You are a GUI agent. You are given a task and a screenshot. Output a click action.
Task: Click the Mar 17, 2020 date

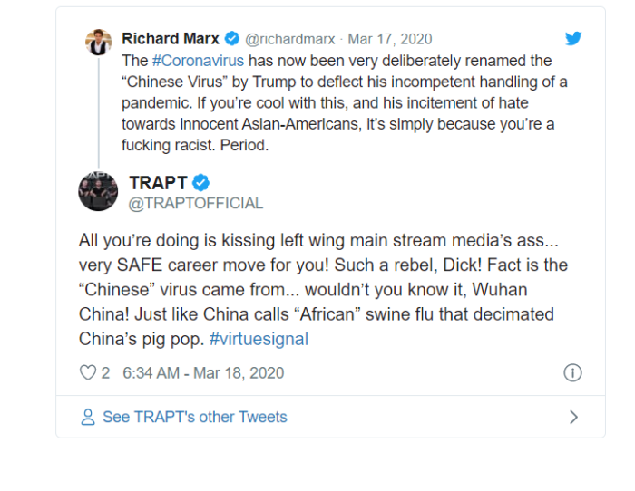coord(390,39)
